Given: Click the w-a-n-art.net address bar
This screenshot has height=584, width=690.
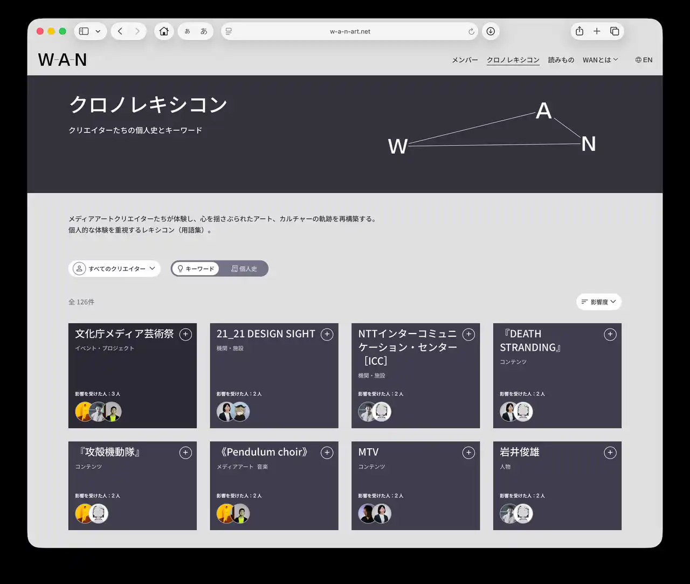Looking at the screenshot, I should [x=350, y=31].
